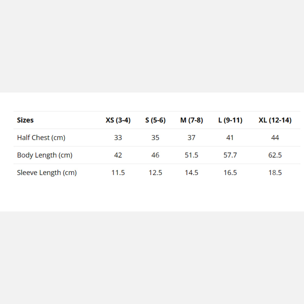This screenshot has width=304, height=304.
Task: Click Body Length value 57.7 for L
Action: (230, 155)
